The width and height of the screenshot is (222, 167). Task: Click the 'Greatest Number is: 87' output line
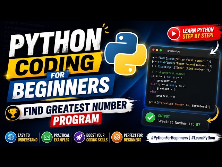pos(179,123)
